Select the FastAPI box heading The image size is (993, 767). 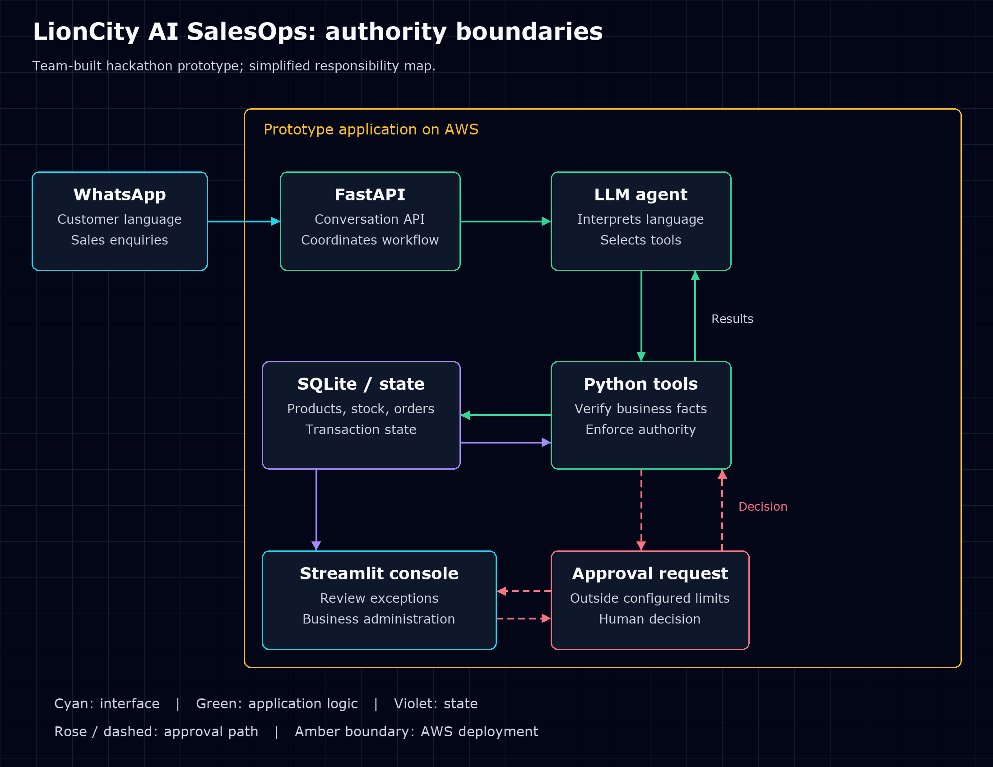pos(370,194)
